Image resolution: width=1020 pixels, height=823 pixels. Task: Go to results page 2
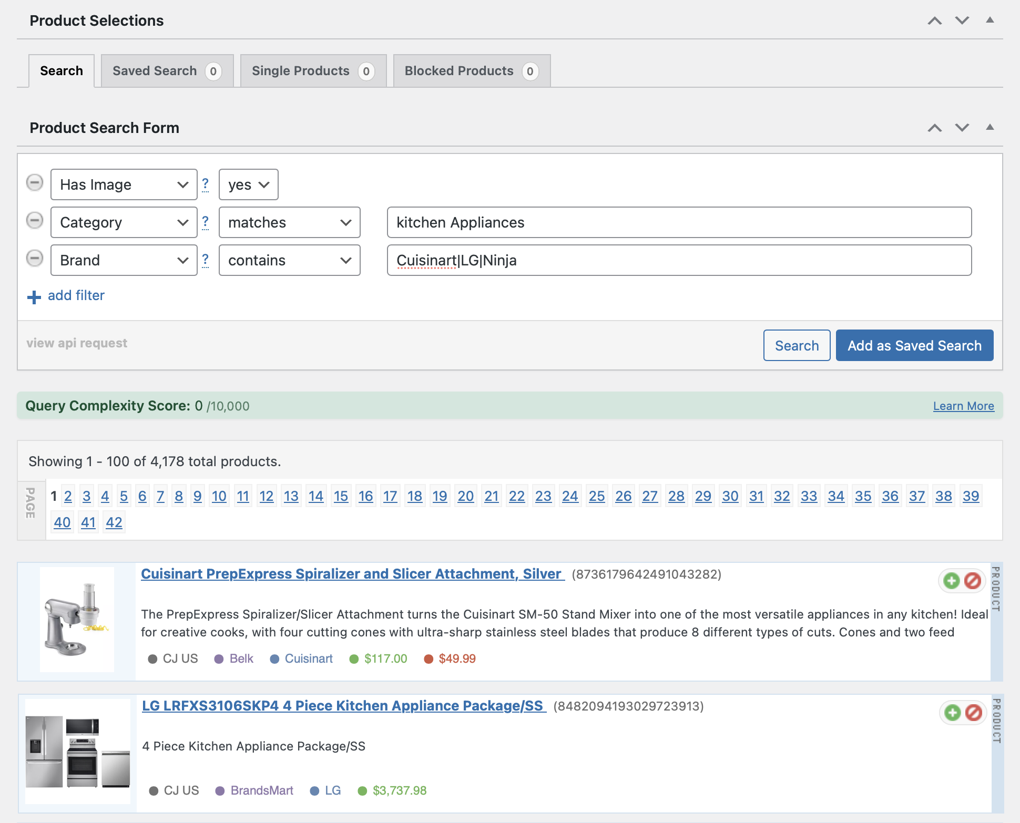click(x=68, y=496)
